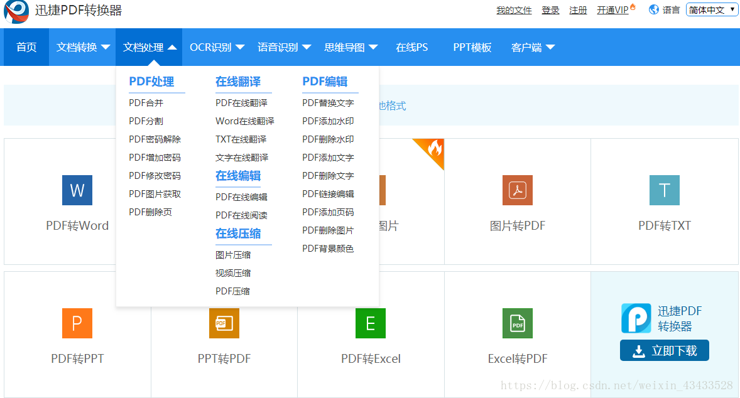Viewport: 740px width, 398px height.
Task: Select PDF背景颜色 menu entry
Action: point(328,249)
